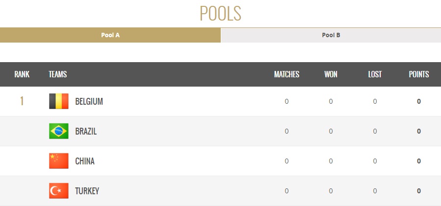Viewport: 441px width, 206px height.
Task: Sort by the POINTS column header
Action: click(419, 74)
